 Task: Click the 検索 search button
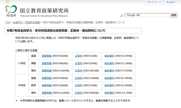[x=174, y=15]
